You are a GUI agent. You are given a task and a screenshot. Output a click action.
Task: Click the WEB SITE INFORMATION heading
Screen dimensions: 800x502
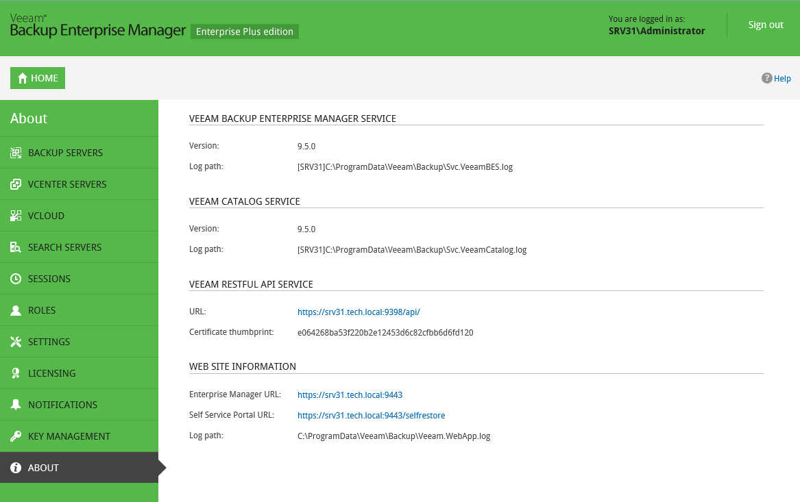pyautogui.click(x=243, y=366)
